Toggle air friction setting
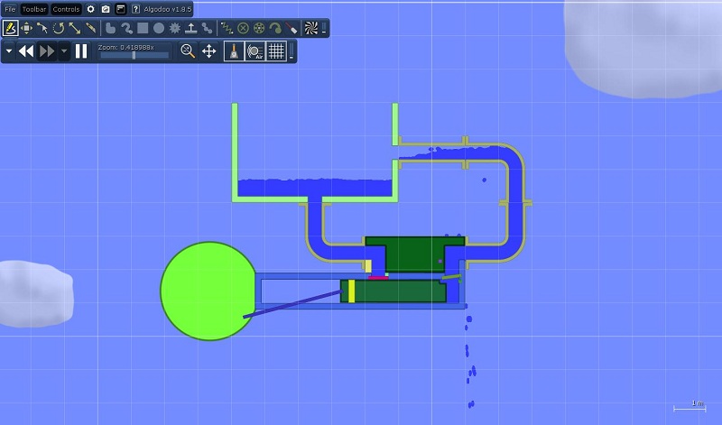This screenshot has width=722, height=425. point(255,51)
